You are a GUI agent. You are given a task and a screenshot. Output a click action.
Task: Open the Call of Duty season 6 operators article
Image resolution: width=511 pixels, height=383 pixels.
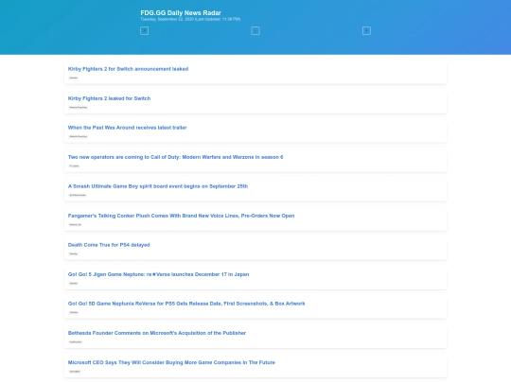coord(175,157)
